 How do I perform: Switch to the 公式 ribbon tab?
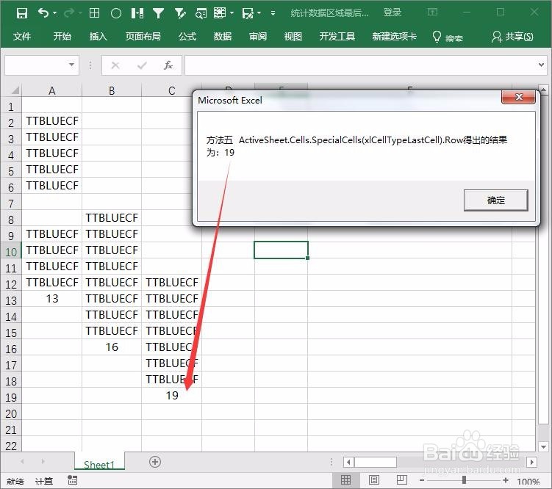(187, 36)
